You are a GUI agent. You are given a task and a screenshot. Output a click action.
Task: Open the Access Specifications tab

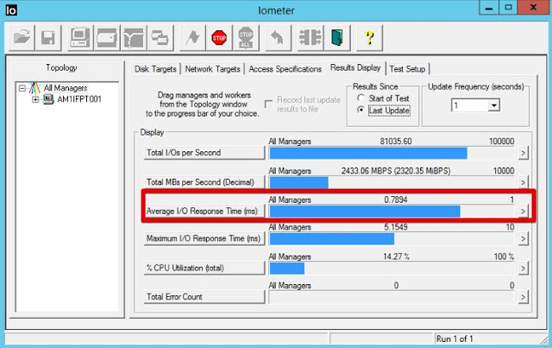(285, 69)
